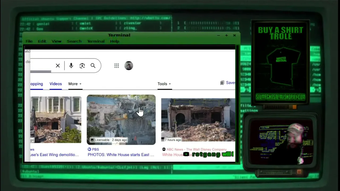This screenshot has width=340, height=191.
Task: Open the Terminal menu in the menu bar
Action: [x=96, y=41]
